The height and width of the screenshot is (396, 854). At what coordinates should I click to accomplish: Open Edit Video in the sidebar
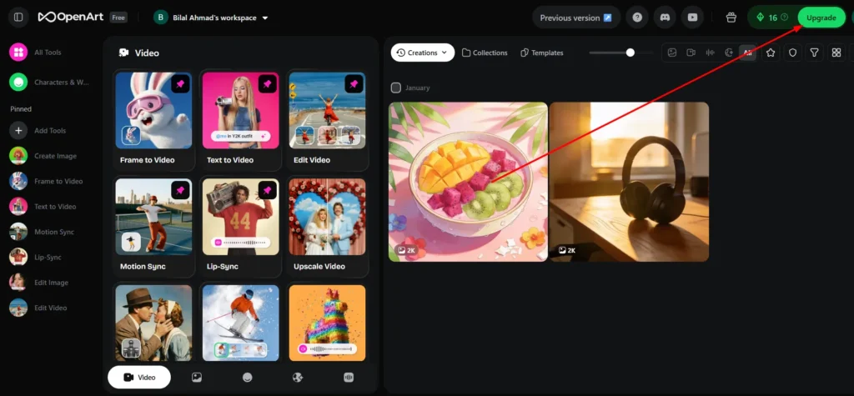[39, 308]
